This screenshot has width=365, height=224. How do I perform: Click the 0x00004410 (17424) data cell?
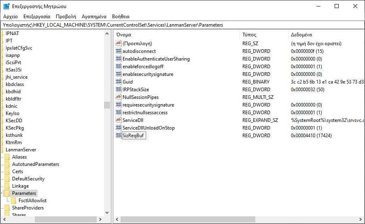(x=311, y=136)
